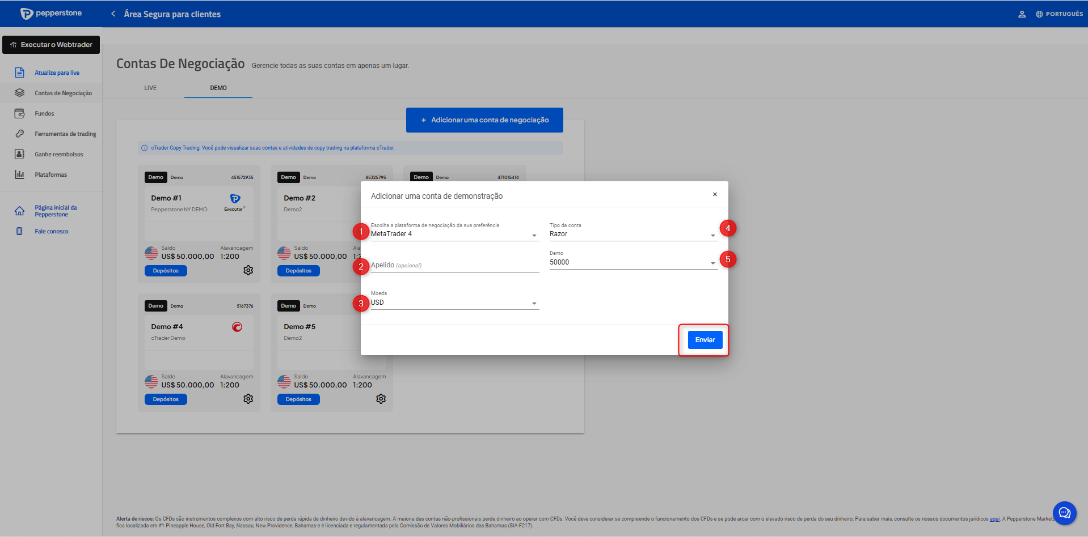This screenshot has height=537, width=1088.
Task: Click the back arrow beside Área Segura
Action: click(113, 14)
